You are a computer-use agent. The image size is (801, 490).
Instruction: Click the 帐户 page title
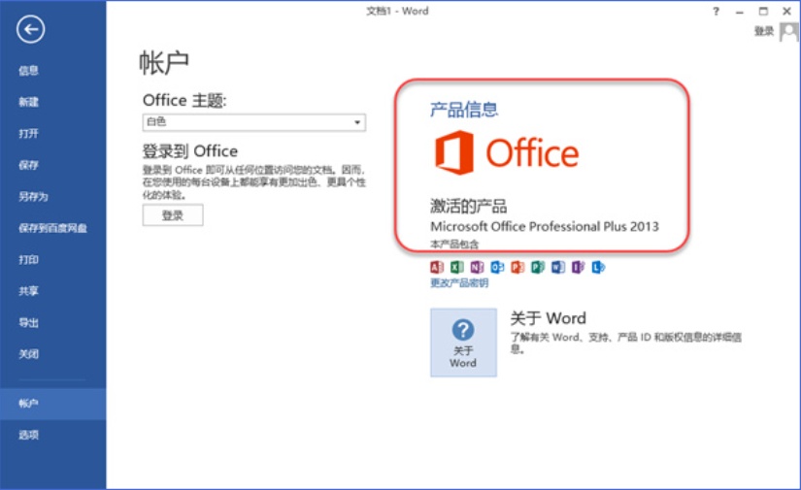tap(164, 63)
